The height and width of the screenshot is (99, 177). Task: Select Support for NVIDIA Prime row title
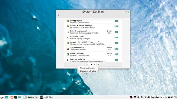tap(81, 42)
